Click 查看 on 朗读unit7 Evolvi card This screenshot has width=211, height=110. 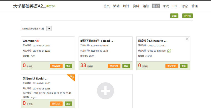point(68,104)
